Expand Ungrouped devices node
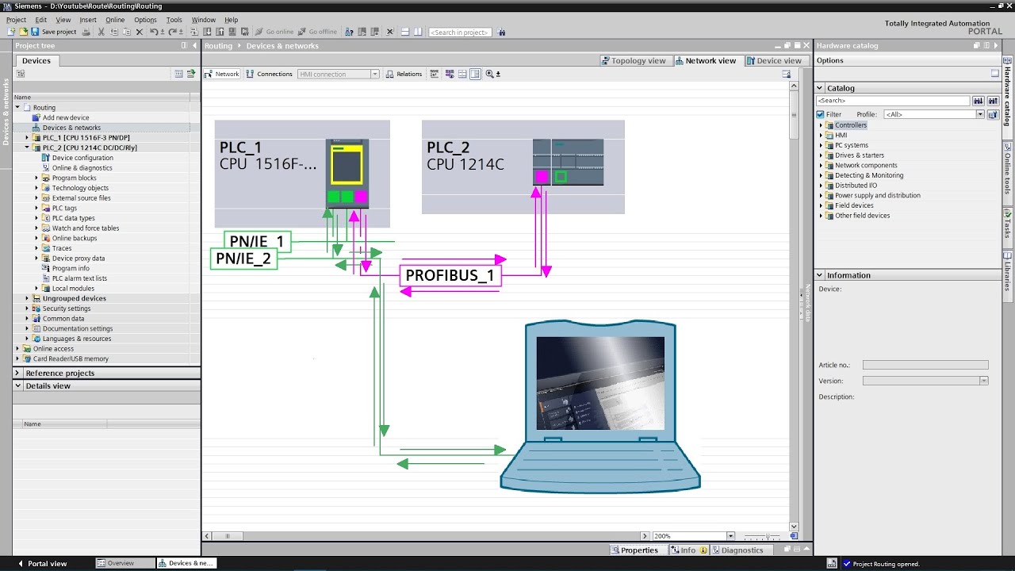Viewport: 1015px width, 571px height. (27, 298)
